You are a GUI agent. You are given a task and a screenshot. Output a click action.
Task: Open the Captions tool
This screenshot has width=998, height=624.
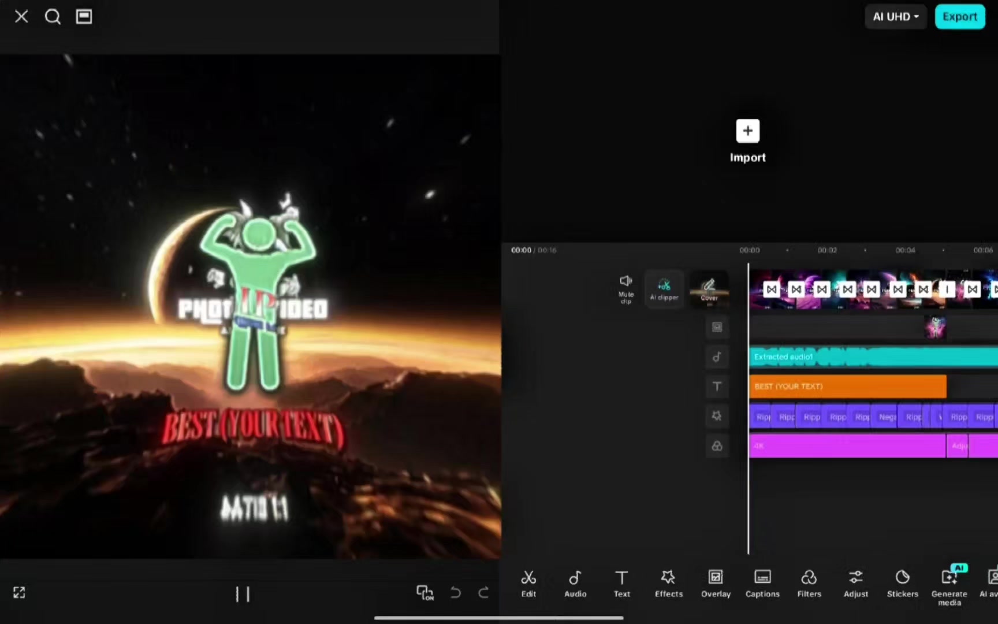click(762, 584)
